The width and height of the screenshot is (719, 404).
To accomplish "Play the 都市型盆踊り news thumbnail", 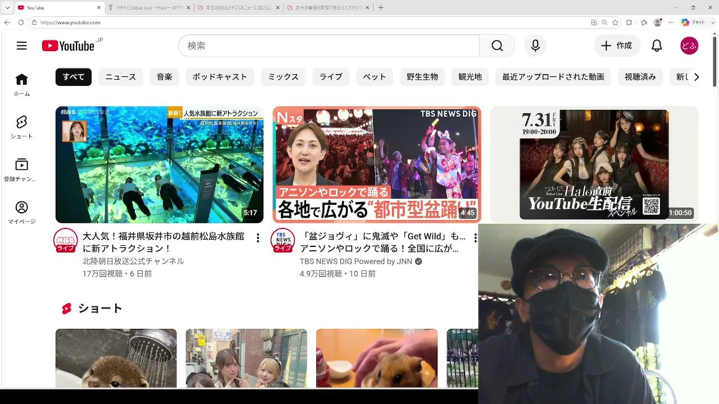I will pos(377,164).
